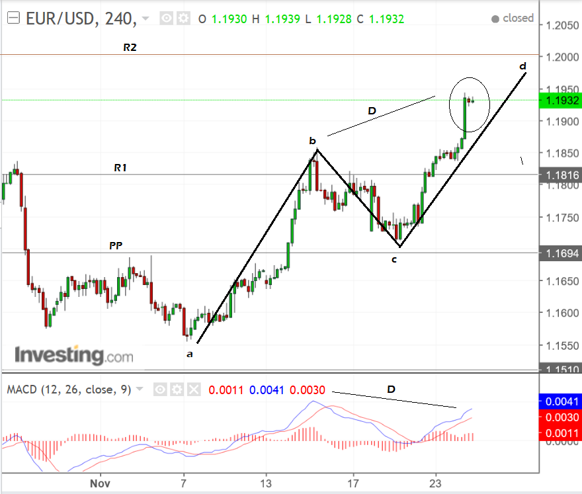582x494 pixels.
Task: Click the blue 0.0041 MACD axis label
Action: [560, 401]
